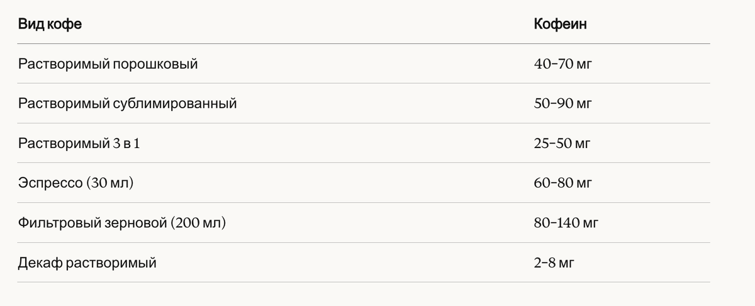Select the "Растворимый 3 в 1" row label
Screen dimensions: 755x306
(79, 144)
